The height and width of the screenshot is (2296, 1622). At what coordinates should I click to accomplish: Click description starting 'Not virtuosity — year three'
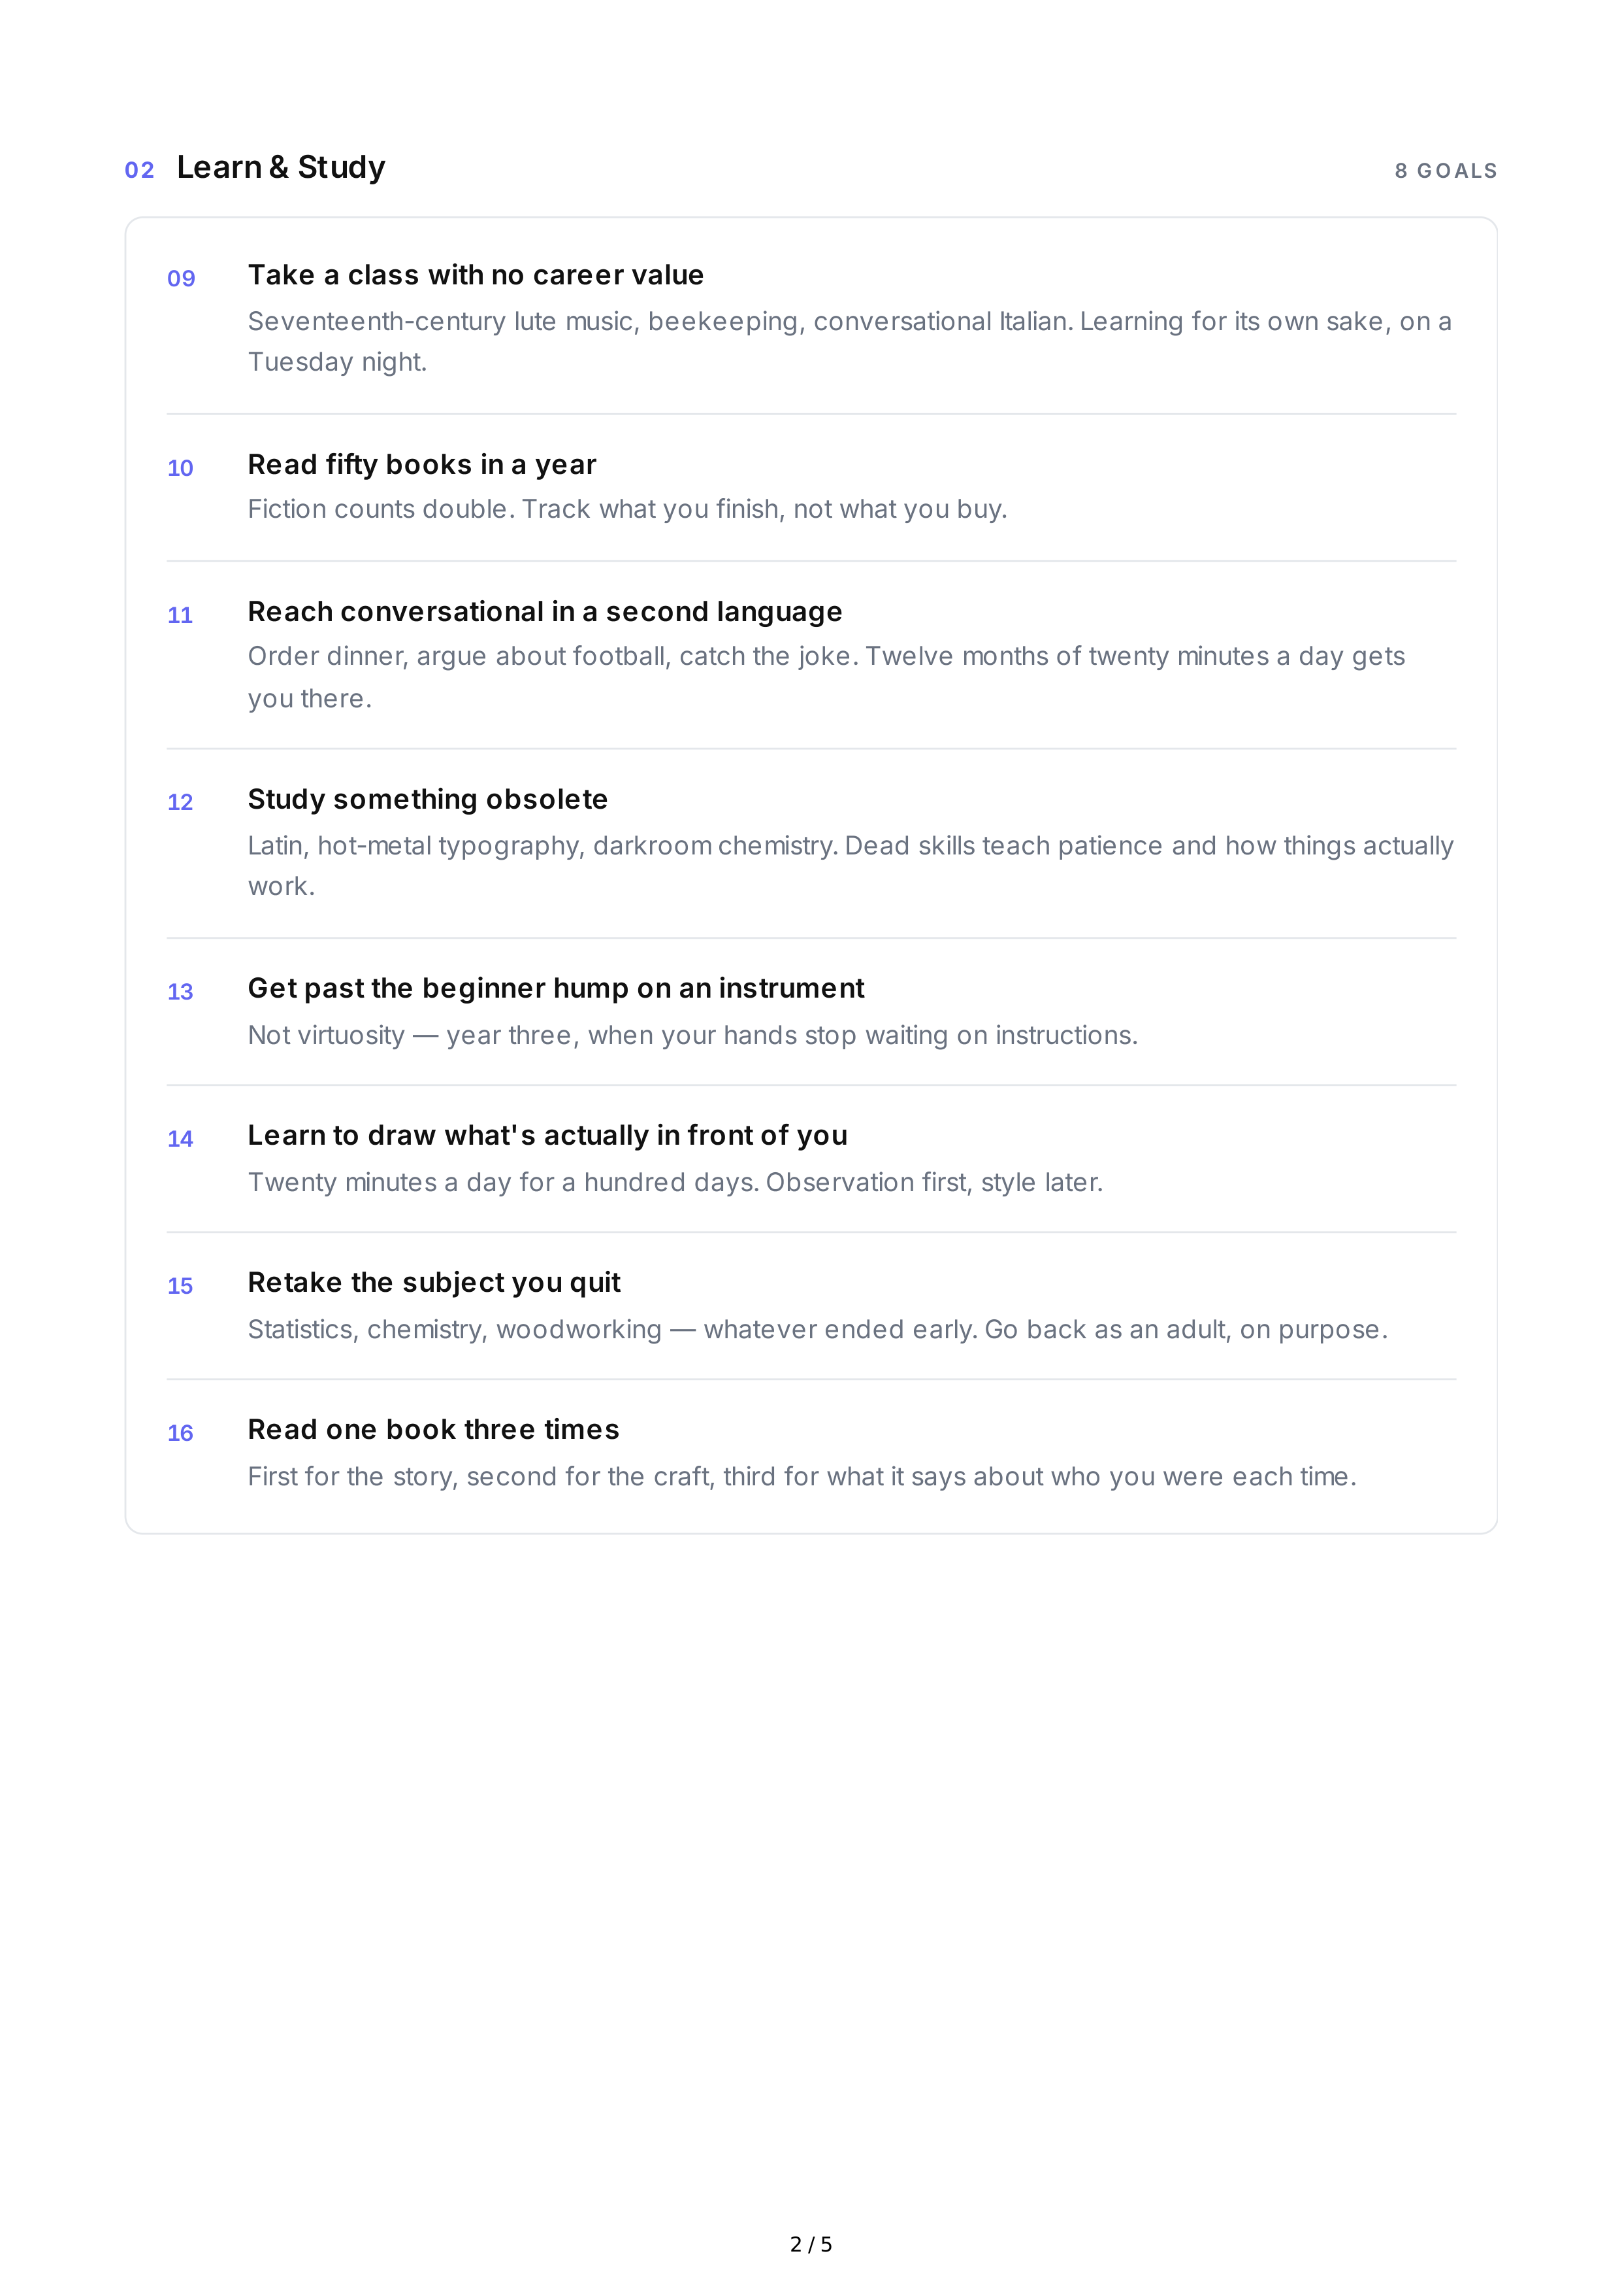(692, 1035)
